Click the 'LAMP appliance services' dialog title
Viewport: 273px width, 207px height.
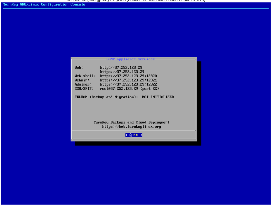pos(130,59)
